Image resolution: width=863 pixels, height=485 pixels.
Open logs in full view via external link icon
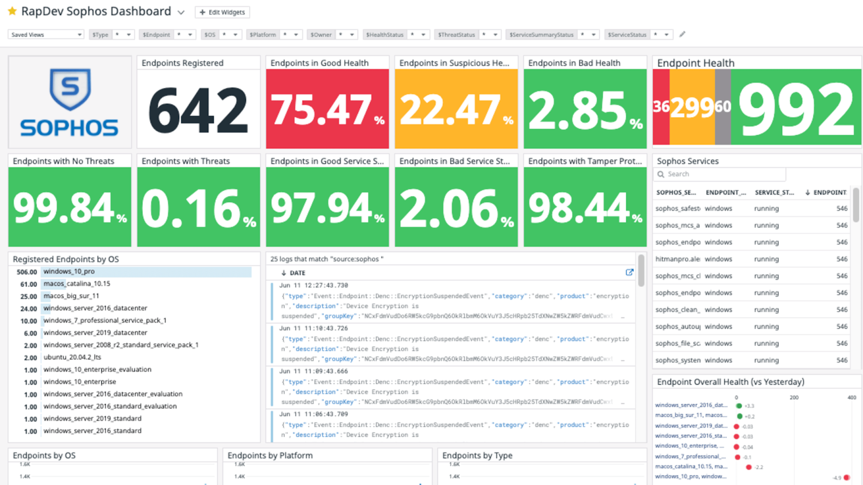629,272
